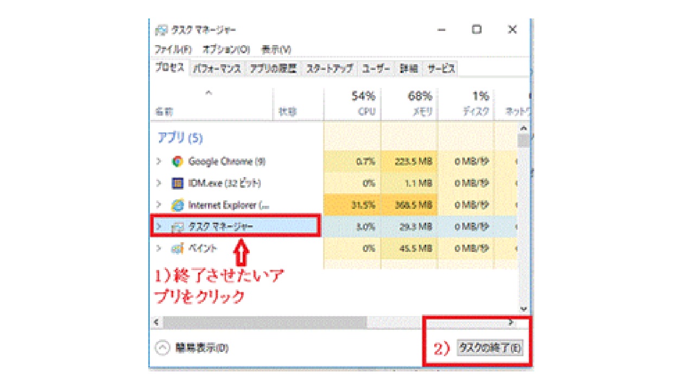Click the 31.5% CPU cell

[352, 205]
